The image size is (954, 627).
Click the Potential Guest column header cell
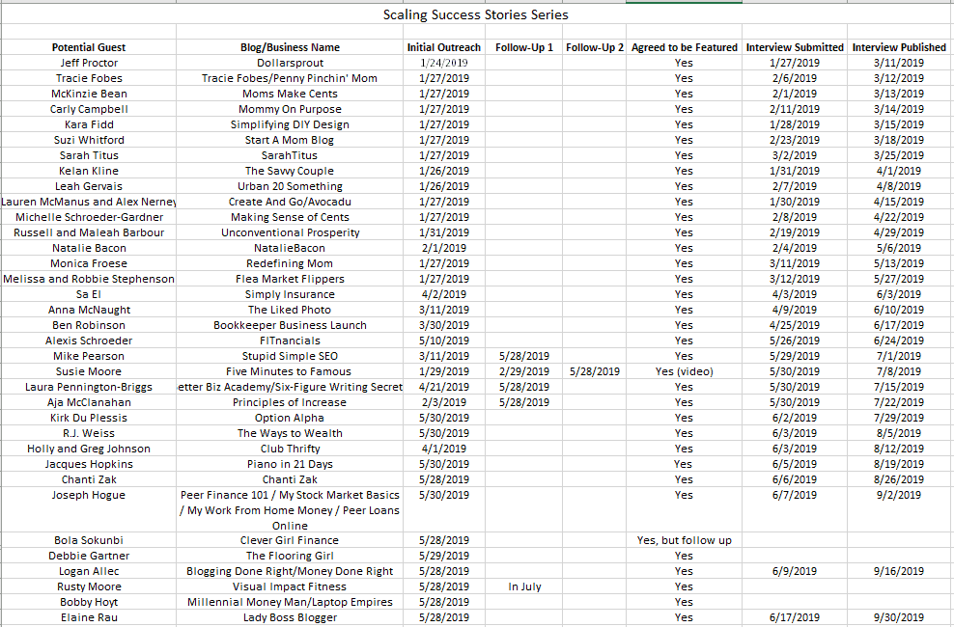pyautogui.click(x=89, y=46)
